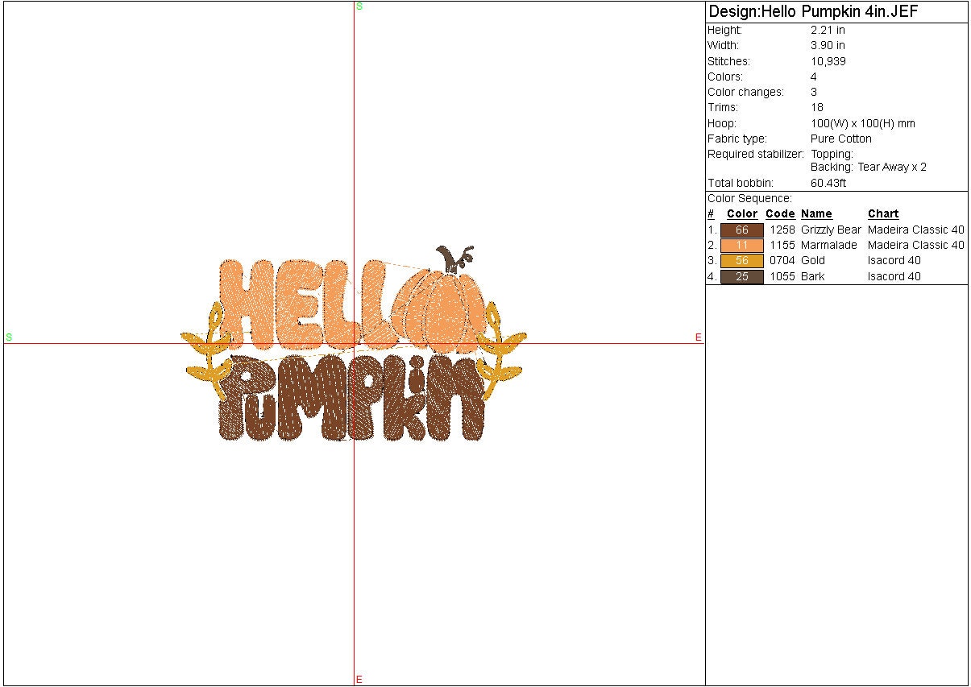Click the Chart column header
Viewport: 971px width, 687px height.
tap(882, 214)
